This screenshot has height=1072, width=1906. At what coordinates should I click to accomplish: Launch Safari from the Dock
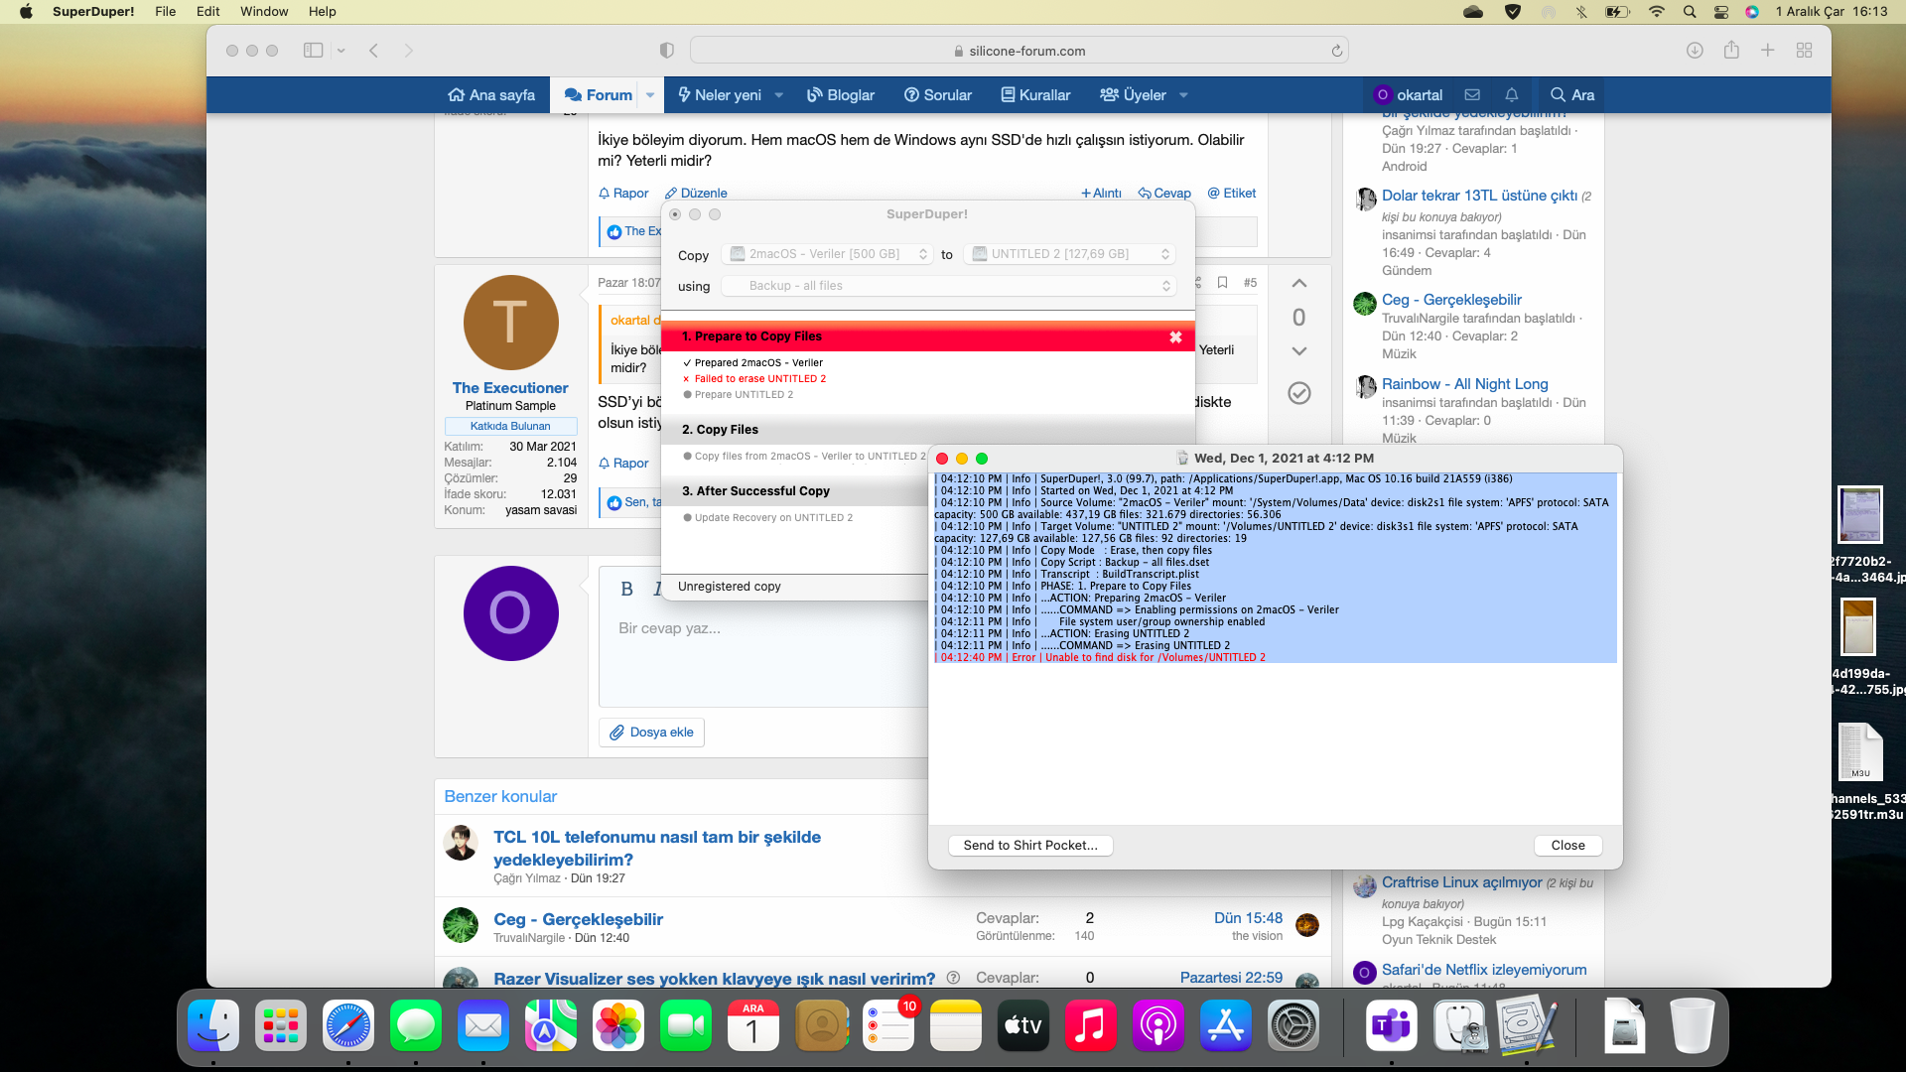pos(348,1025)
